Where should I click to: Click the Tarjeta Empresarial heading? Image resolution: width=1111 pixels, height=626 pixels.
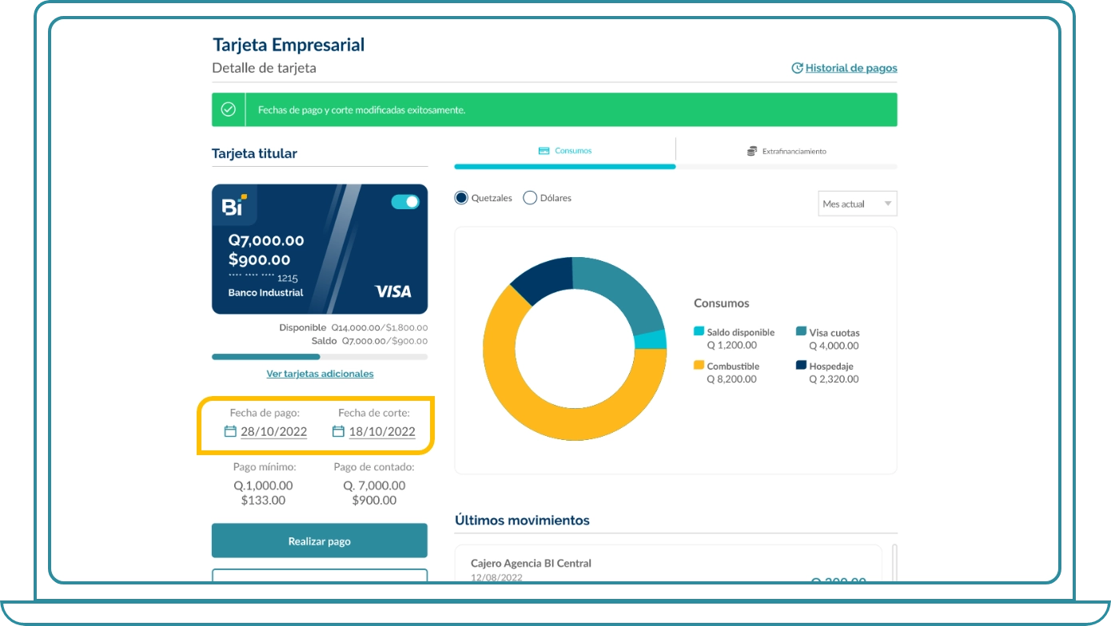(289, 45)
